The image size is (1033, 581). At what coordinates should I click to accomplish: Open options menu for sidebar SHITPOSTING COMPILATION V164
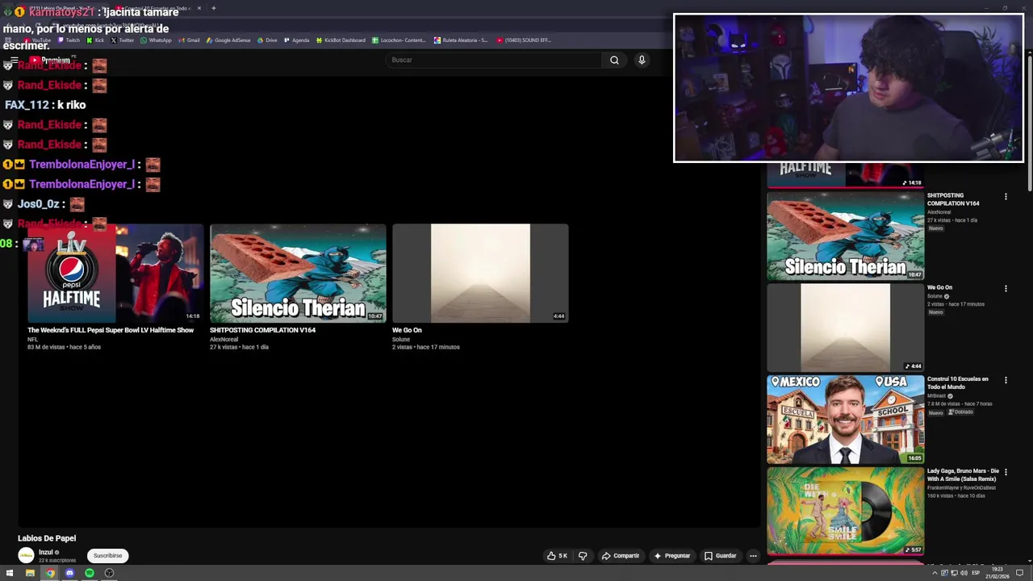coord(1006,197)
